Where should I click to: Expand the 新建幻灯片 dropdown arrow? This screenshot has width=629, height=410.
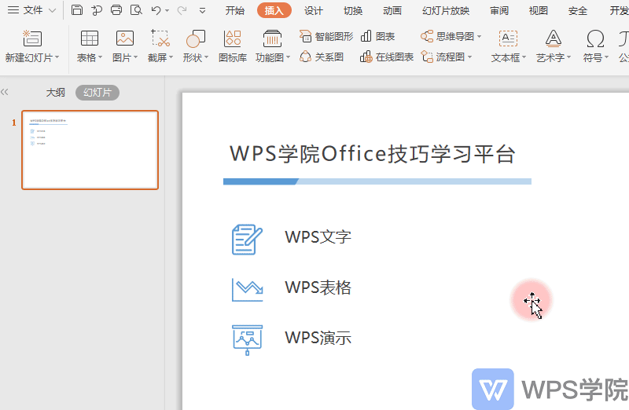coord(57,57)
